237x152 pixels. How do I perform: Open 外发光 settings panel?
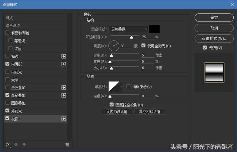click(16, 111)
